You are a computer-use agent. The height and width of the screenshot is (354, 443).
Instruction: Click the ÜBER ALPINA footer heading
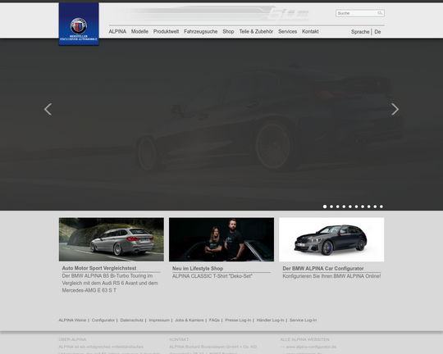tap(72, 339)
